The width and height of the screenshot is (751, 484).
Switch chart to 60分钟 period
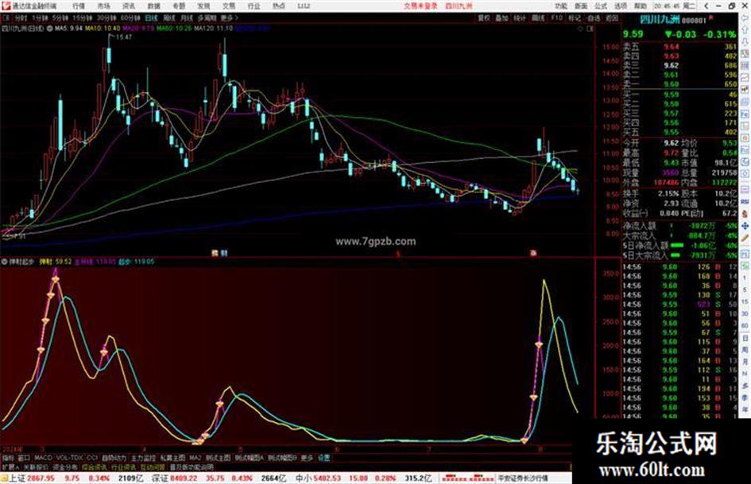(x=130, y=17)
